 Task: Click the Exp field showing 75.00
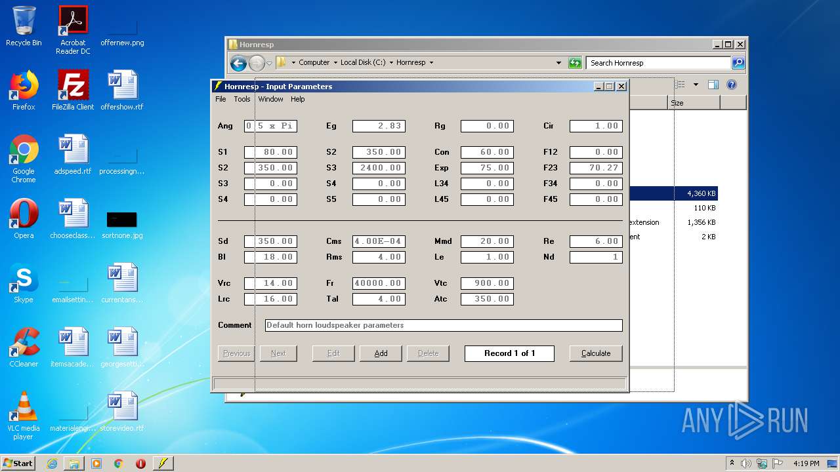(487, 168)
